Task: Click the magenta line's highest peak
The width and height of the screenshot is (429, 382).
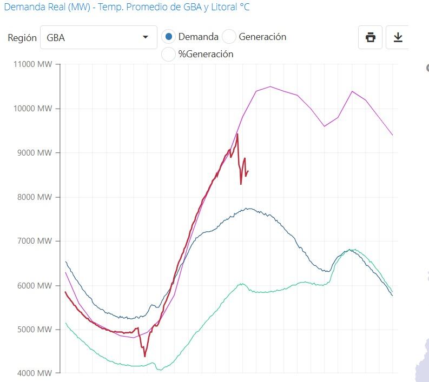Action: 270,86
